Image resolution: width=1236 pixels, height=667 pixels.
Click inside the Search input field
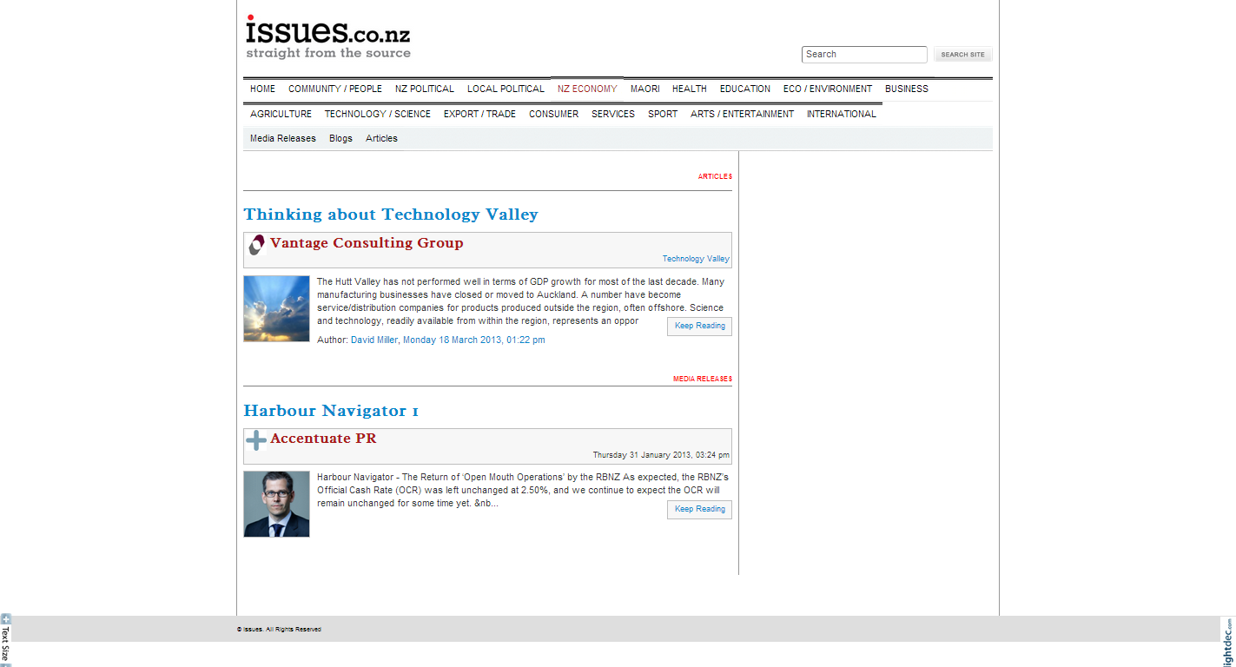[x=863, y=55]
